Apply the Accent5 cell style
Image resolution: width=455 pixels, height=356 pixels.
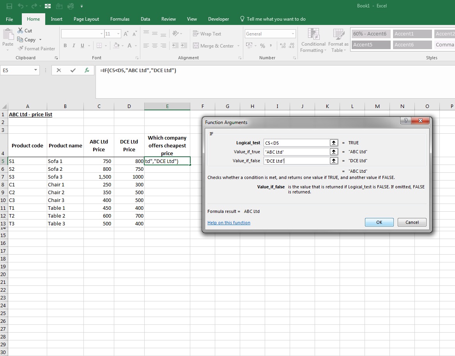click(x=370, y=45)
